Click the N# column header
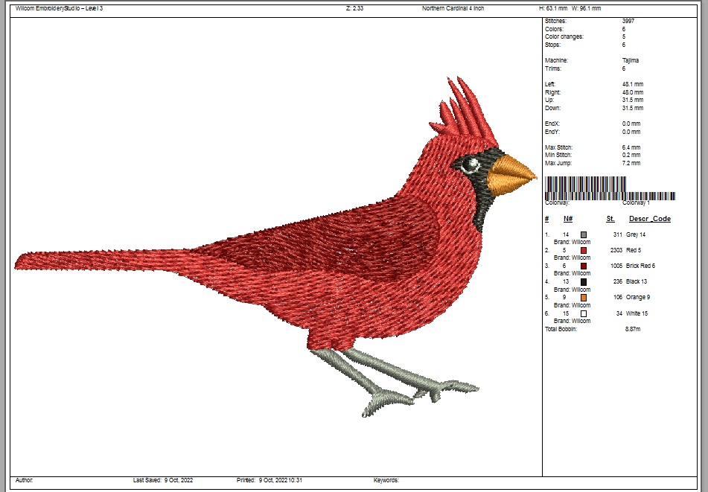 pyautogui.click(x=568, y=219)
